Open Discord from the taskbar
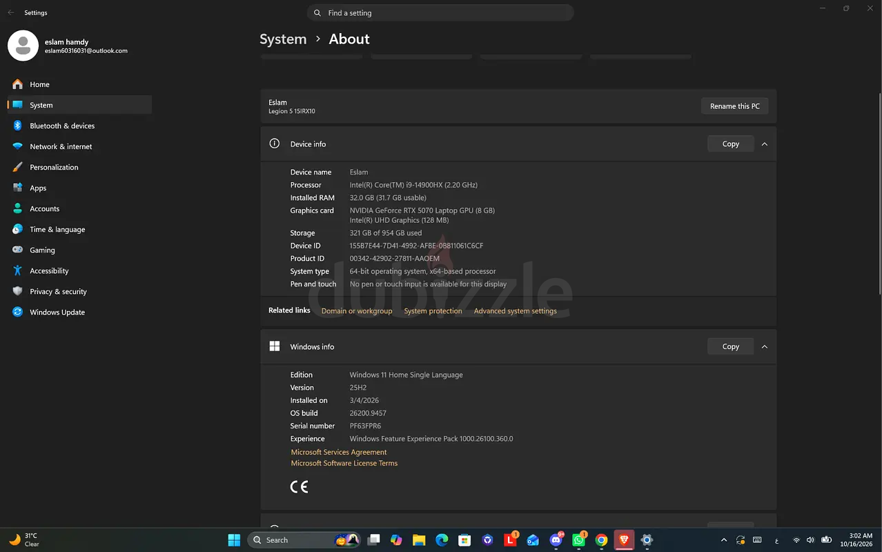 (556, 540)
